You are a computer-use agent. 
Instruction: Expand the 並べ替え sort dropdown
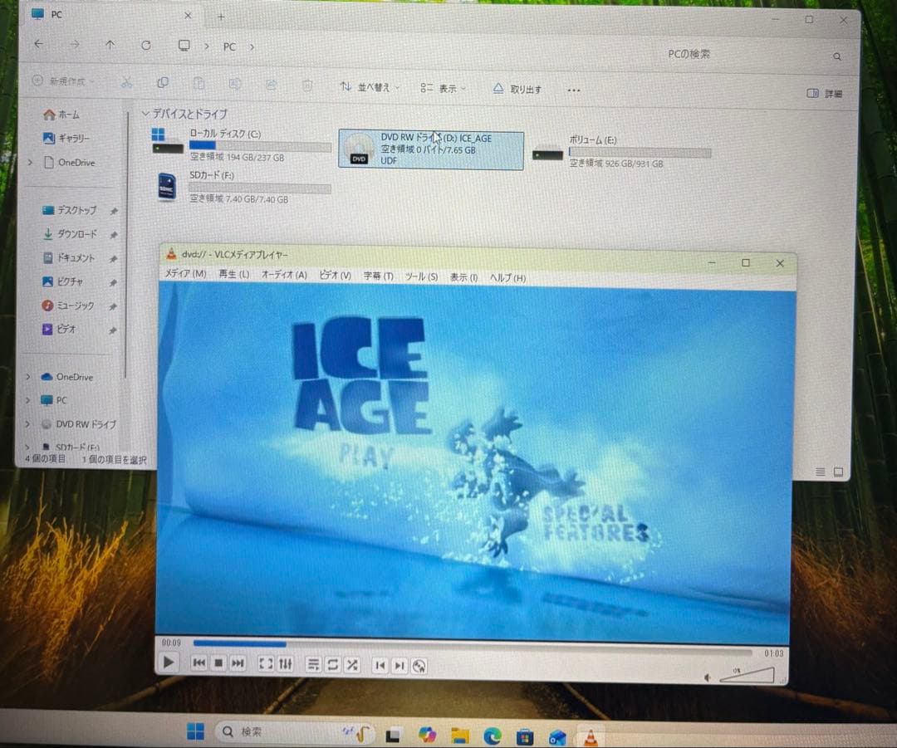[x=370, y=87]
